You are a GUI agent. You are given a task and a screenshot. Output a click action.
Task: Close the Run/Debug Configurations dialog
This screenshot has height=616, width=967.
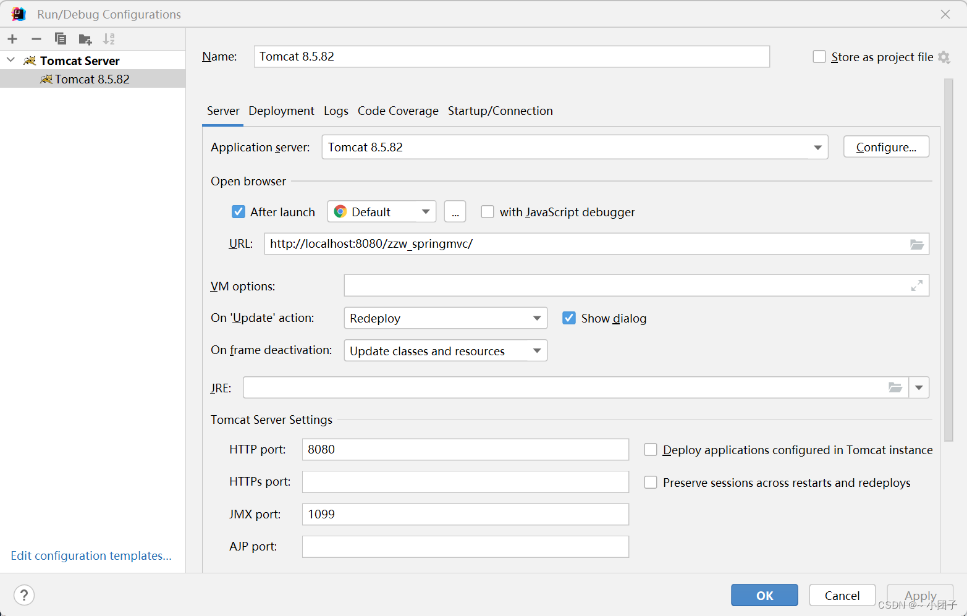coord(945,14)
